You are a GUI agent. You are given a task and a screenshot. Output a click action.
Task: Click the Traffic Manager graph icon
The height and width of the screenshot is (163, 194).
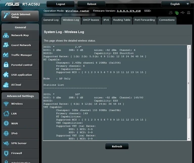(6, 55)
